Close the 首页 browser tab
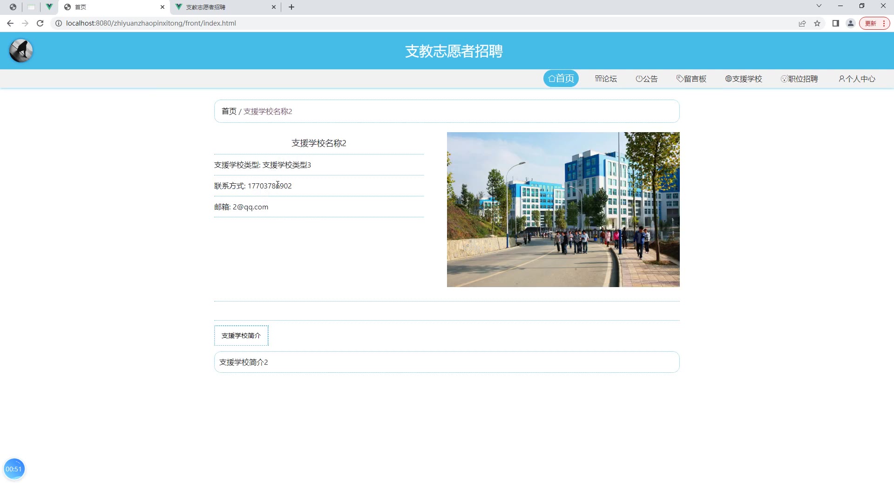The height and width of the screenshot is (483, 894). click(163, 7)
